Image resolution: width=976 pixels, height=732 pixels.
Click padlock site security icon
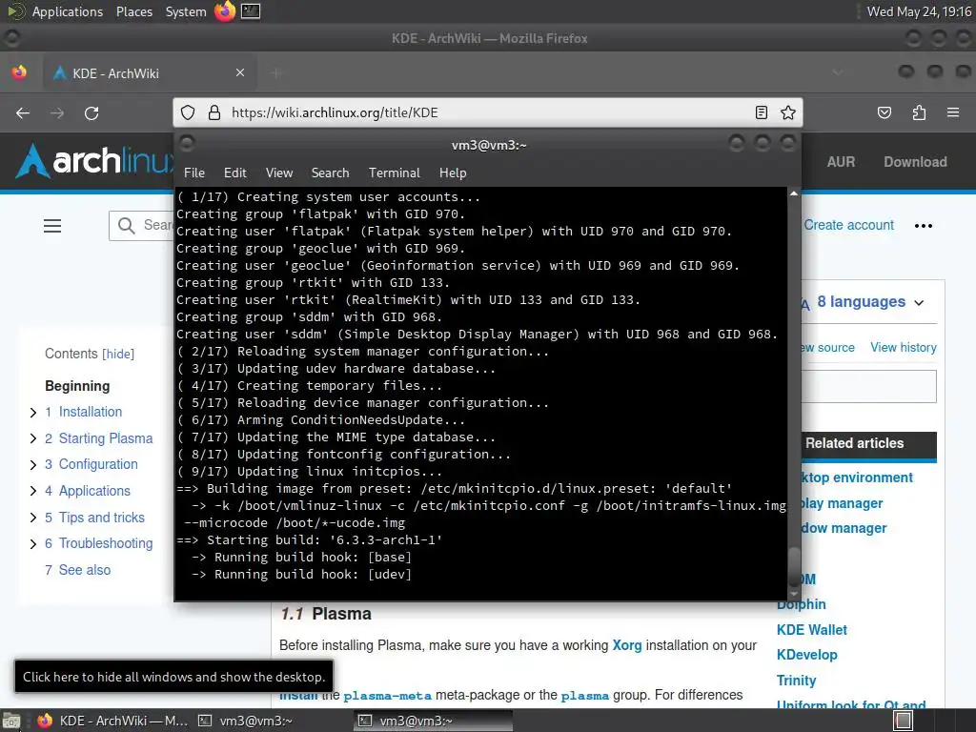(214, 112)
